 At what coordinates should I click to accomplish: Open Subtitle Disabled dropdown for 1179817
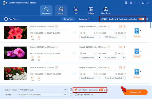(90, 58)
